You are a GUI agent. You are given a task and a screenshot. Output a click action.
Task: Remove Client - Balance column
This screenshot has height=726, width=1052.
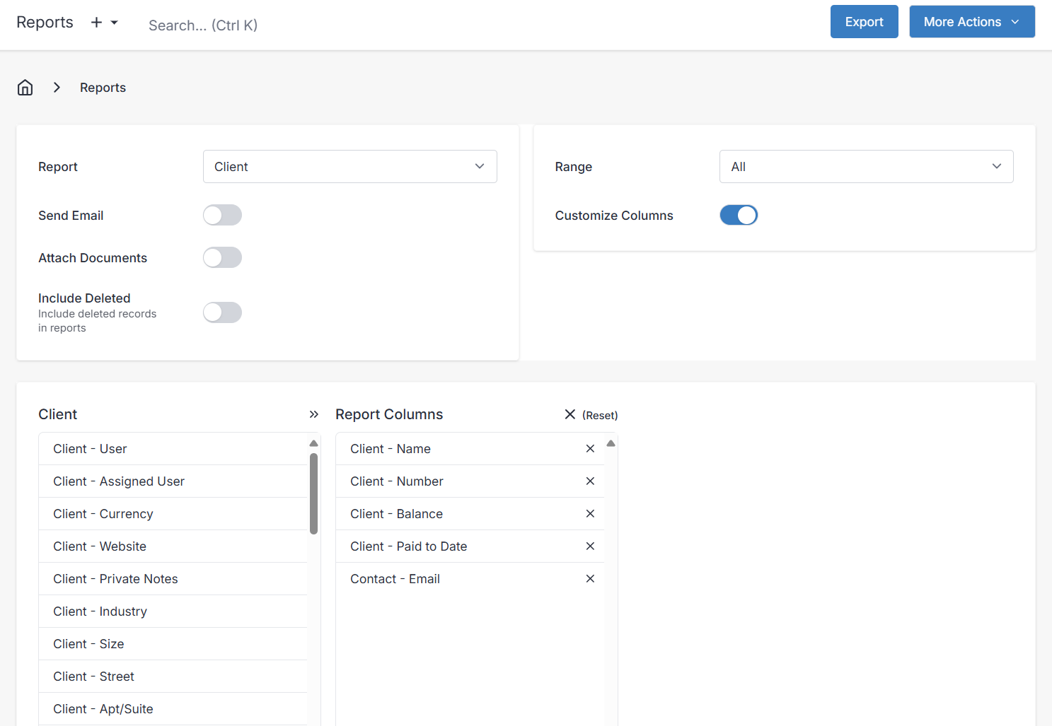[x=590, y=514]
